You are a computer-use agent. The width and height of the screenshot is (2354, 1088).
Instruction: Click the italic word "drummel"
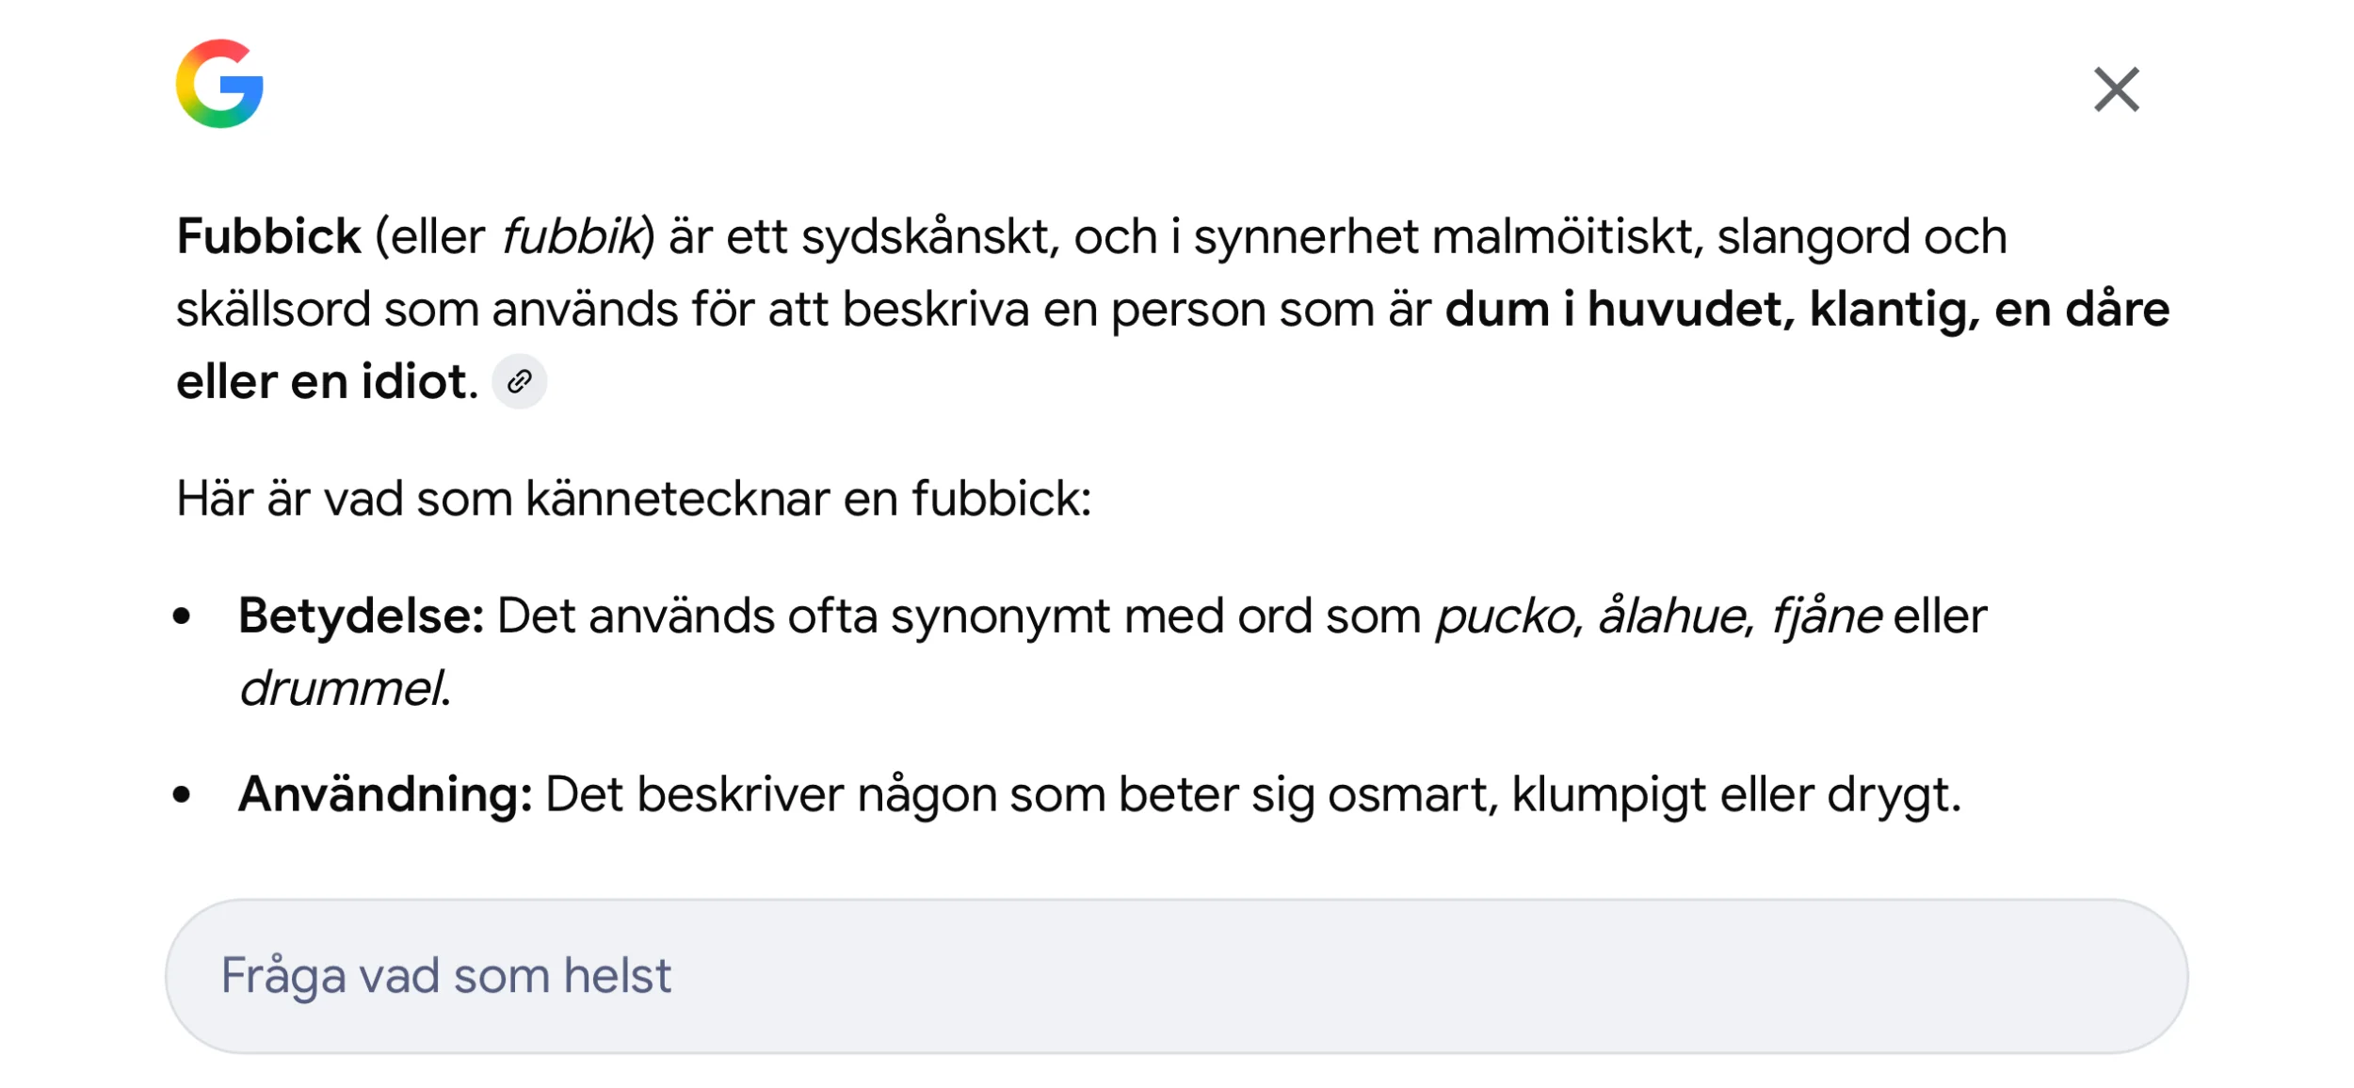pyautogui.click(x=341, y=689)
